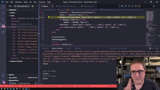Click the '1 reference' code lens link

55,42
